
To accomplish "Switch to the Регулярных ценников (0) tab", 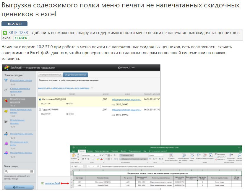I will point(50,75).
